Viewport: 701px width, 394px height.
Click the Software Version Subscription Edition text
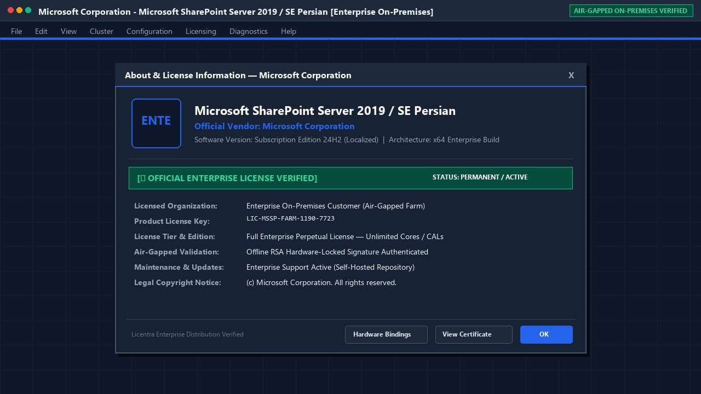[286, 140]
